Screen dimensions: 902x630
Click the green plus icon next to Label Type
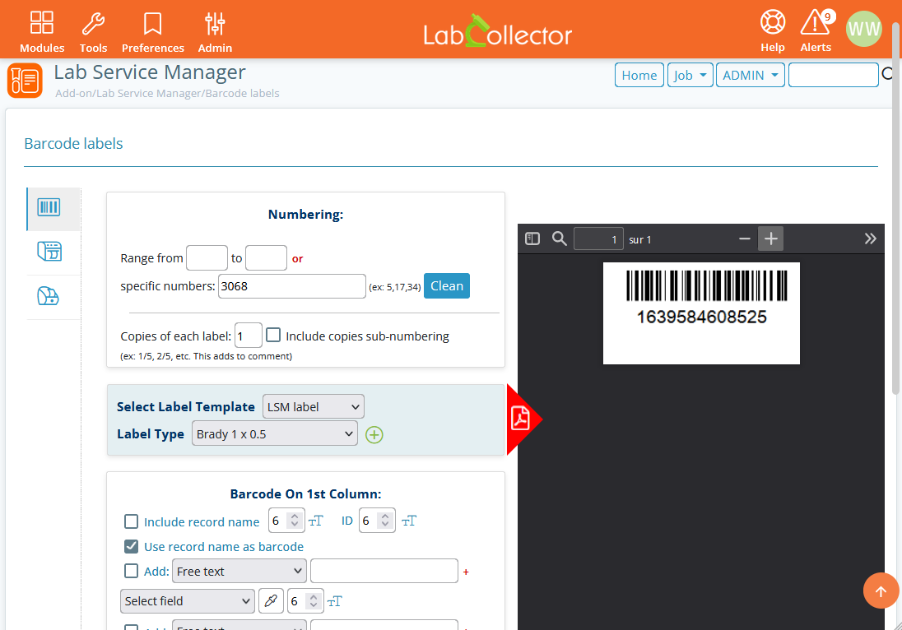click(374, 434)
